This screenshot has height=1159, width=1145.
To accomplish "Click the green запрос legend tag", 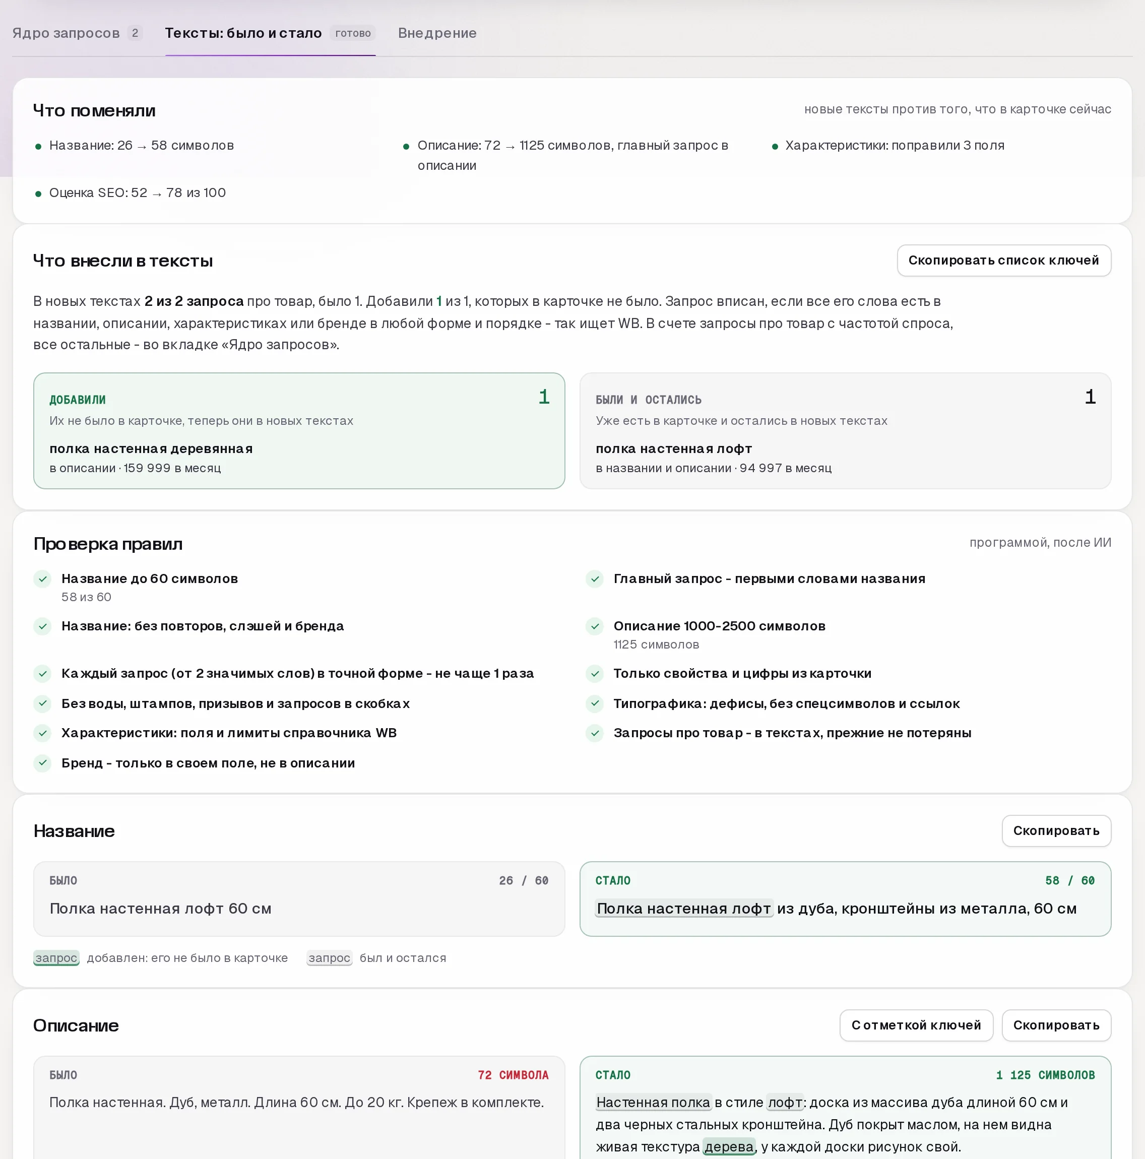I will (56, 958).
